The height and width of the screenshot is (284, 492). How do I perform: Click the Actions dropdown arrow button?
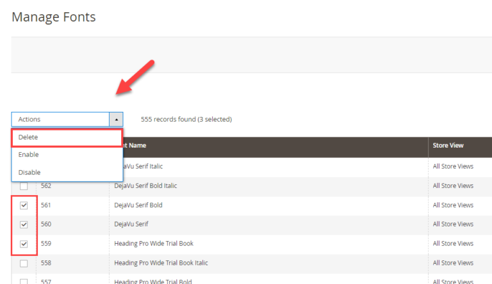pyautogui.click(x=116, y=120)
